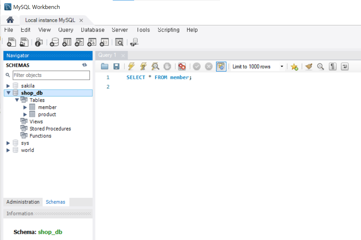Save query to favorites star icon

(x=294, y=67)
